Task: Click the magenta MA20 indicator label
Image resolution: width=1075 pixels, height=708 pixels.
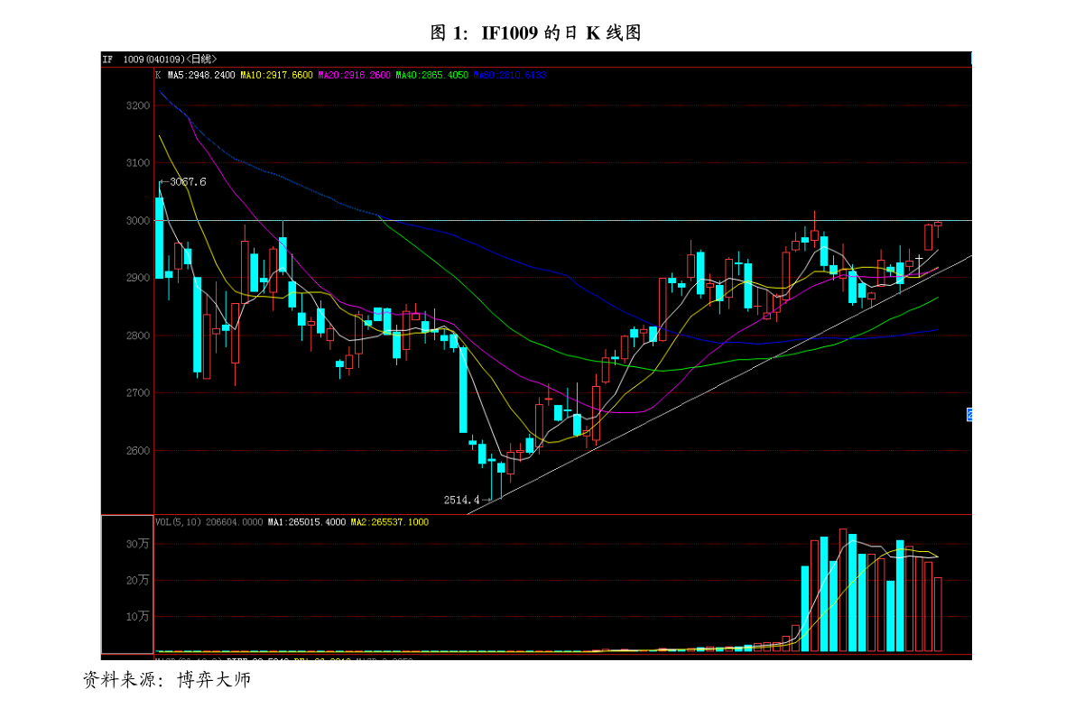Action: (x=354, y=76)
